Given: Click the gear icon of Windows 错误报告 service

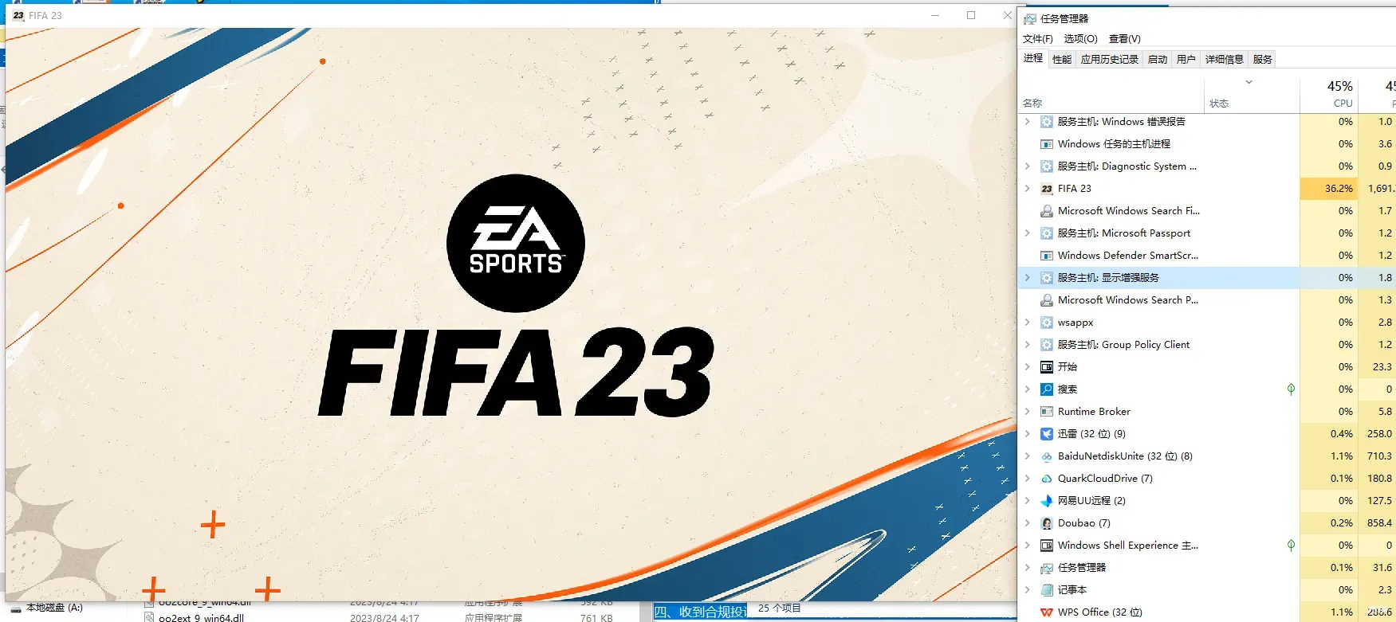Looking at the screenshot, I should point(1047,122).
